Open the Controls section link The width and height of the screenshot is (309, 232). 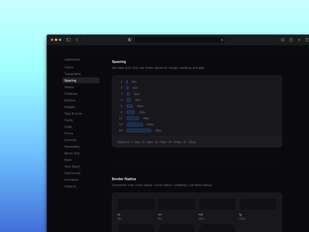(x=70, y=140)
